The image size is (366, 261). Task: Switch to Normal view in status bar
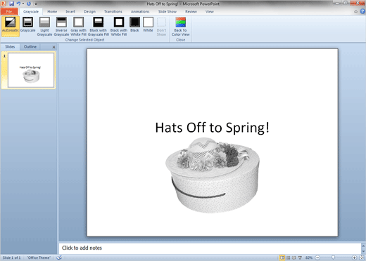pos(282,257)
